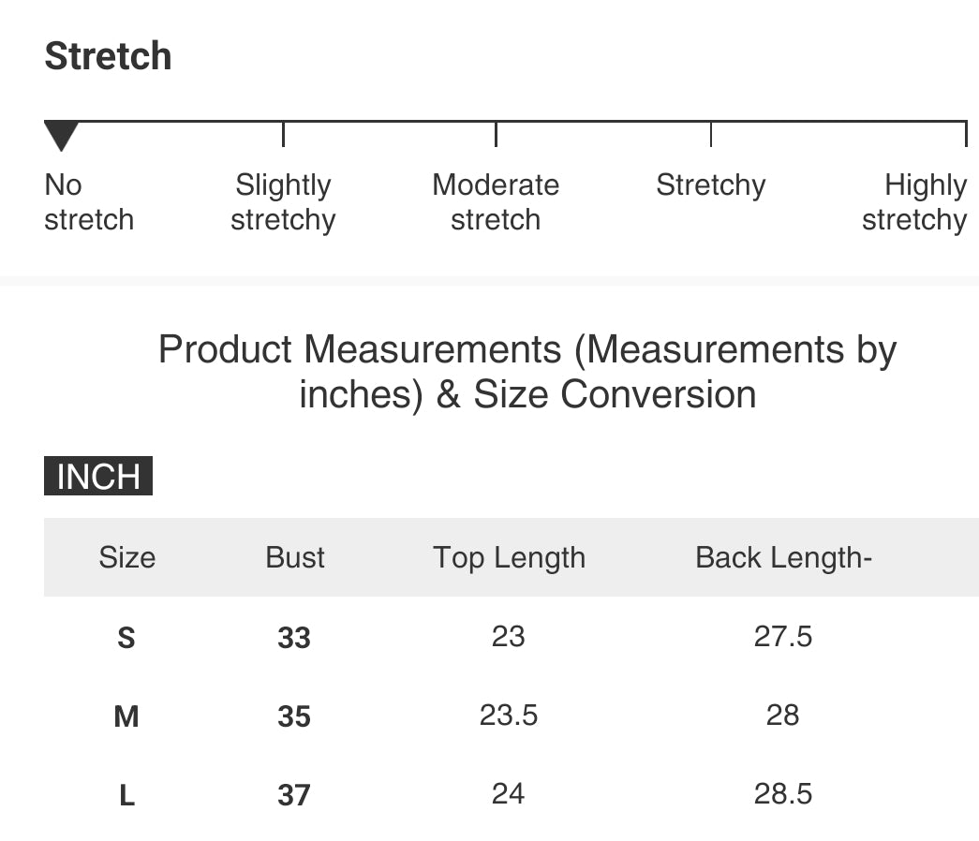
Task: Click the Back Length column header
Action: [x=783, y=557]
